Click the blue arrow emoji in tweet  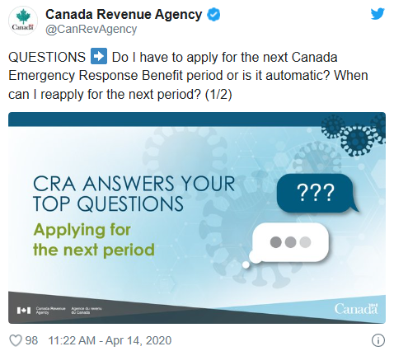(99, 56)
